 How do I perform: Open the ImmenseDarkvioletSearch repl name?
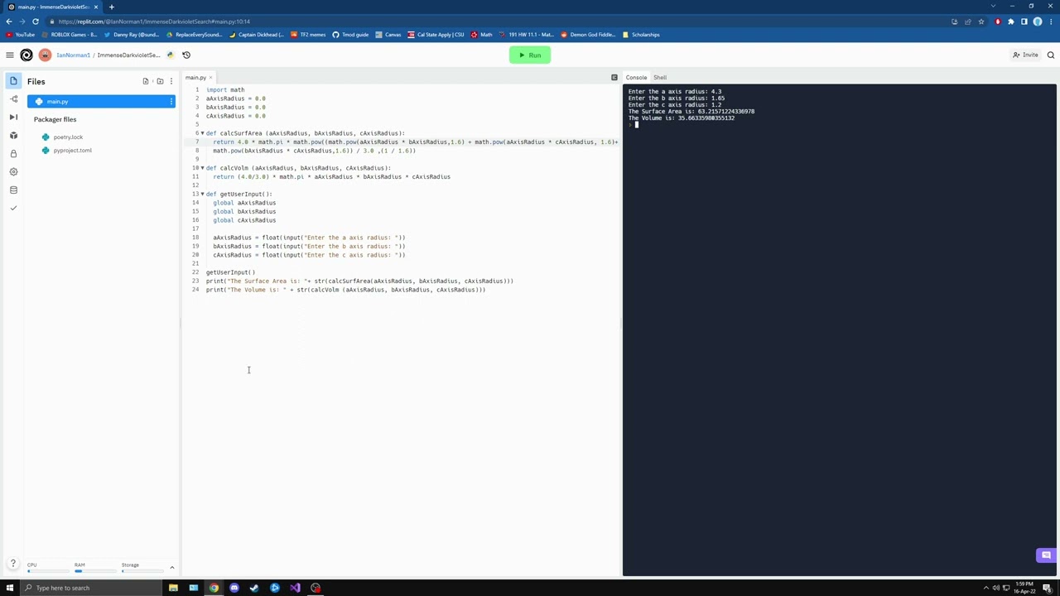(128, 55)
